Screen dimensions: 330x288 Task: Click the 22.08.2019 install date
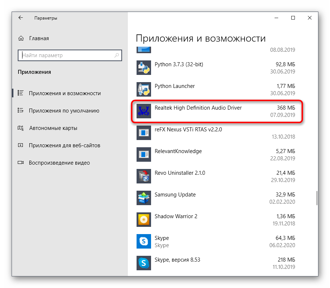283,158
